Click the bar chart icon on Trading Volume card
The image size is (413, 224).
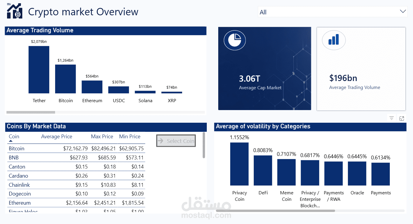pyautogui.click(x=334, y=40)
